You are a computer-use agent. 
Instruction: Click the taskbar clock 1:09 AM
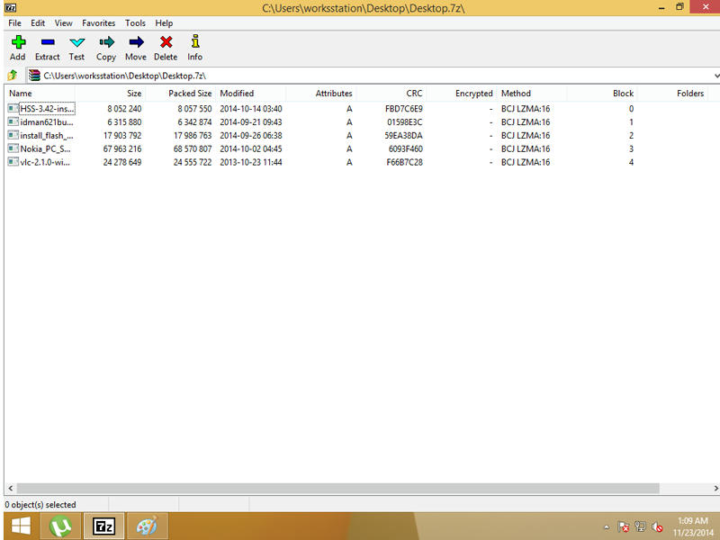[x=692, y=521]
